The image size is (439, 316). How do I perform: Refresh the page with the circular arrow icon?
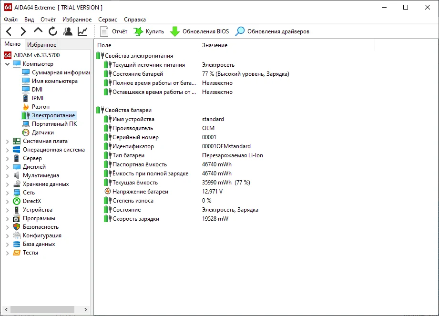[x=52, y=31]
